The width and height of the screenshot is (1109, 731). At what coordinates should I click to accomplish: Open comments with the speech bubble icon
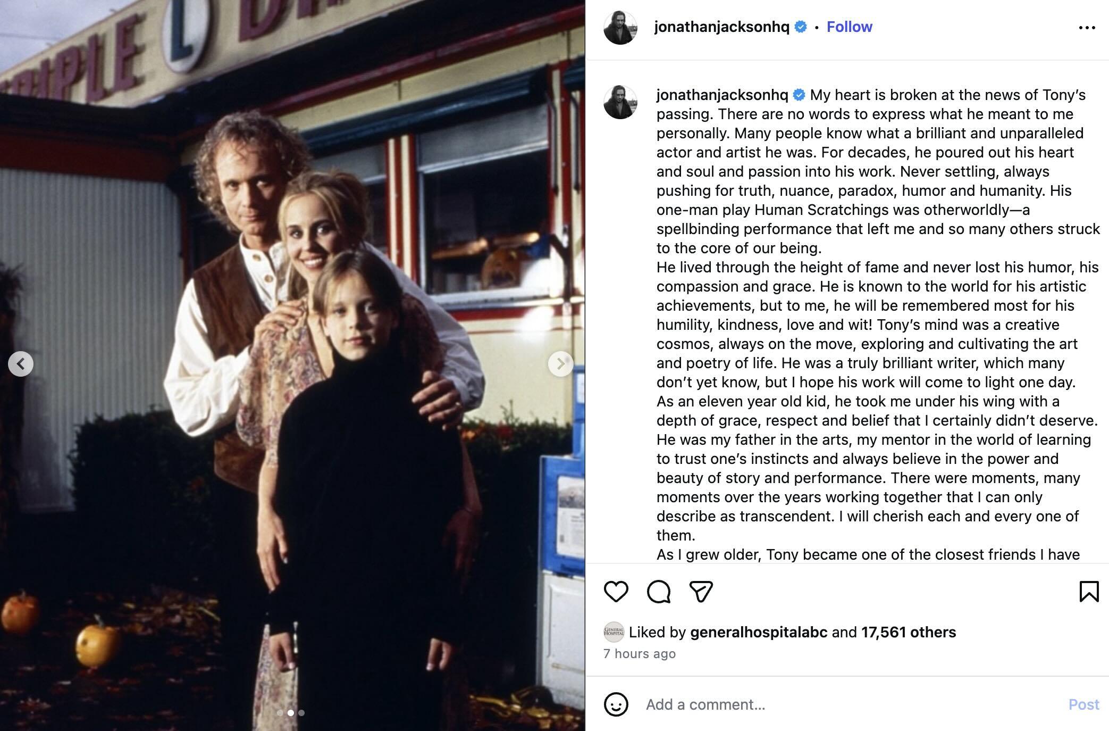[x=659, y=592]
